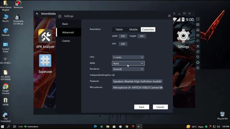Toggle IndependentGraphics checkbox

point(114,75)
